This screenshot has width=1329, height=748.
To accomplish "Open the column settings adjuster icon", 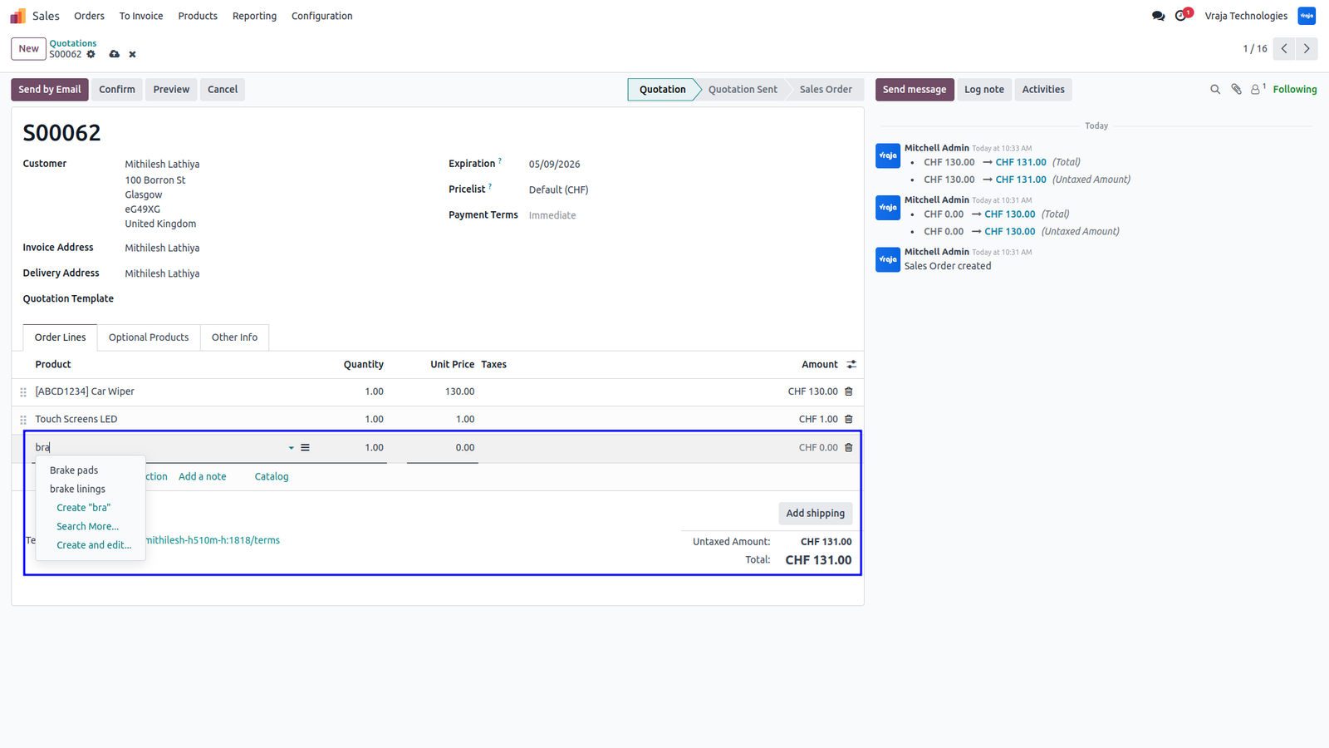I will pos(851,365).
